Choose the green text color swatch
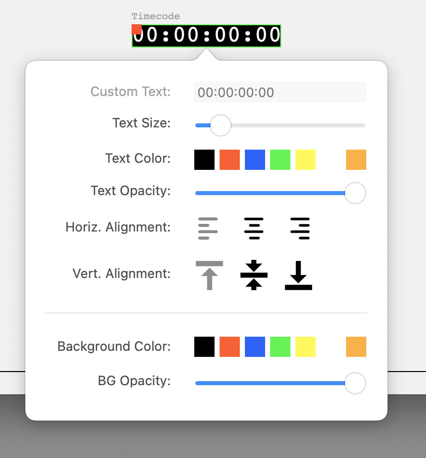426x458 pixels. [x=280, y=160]
